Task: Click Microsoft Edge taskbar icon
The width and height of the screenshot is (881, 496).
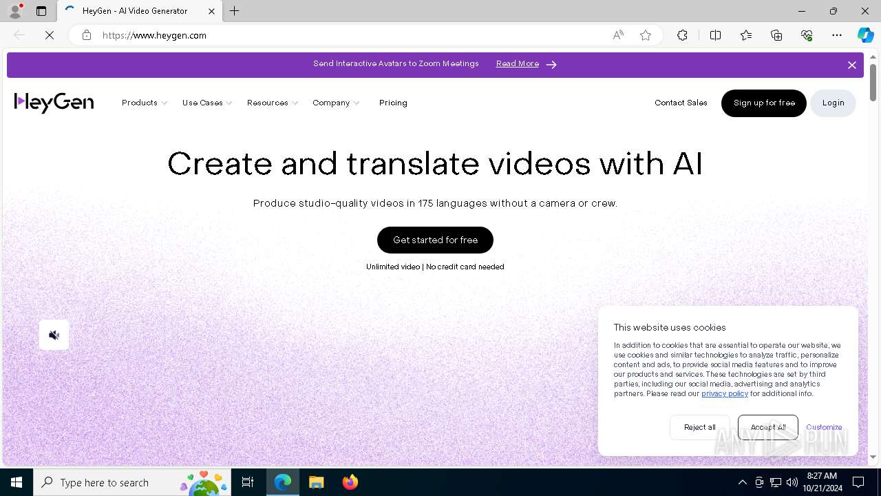Action: click(283, 482)
